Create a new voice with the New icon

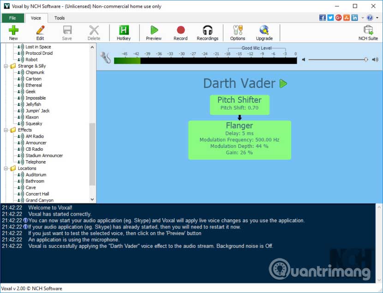13,32
